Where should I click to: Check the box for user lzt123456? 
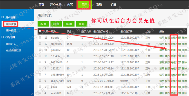(x=40, y=62)
